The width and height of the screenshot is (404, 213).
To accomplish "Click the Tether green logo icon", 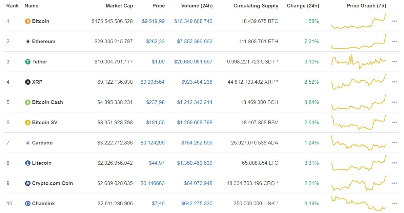I will click(x=27, y=61).
